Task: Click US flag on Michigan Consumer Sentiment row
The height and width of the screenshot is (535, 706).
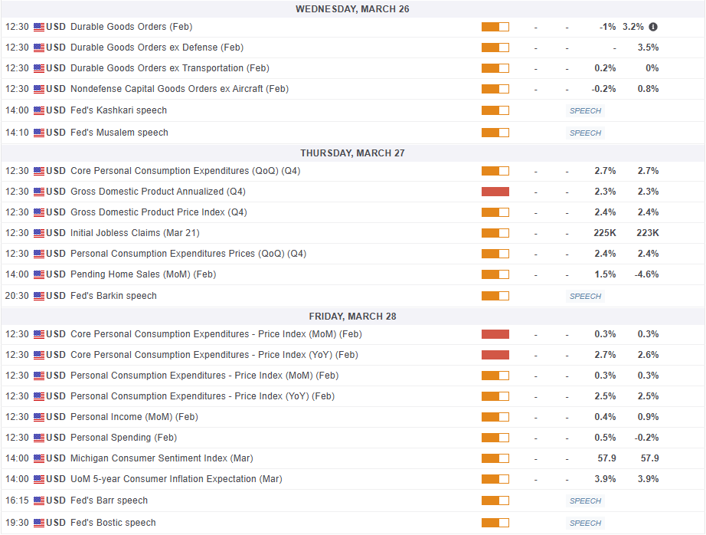Action: [x=39, y=458]
